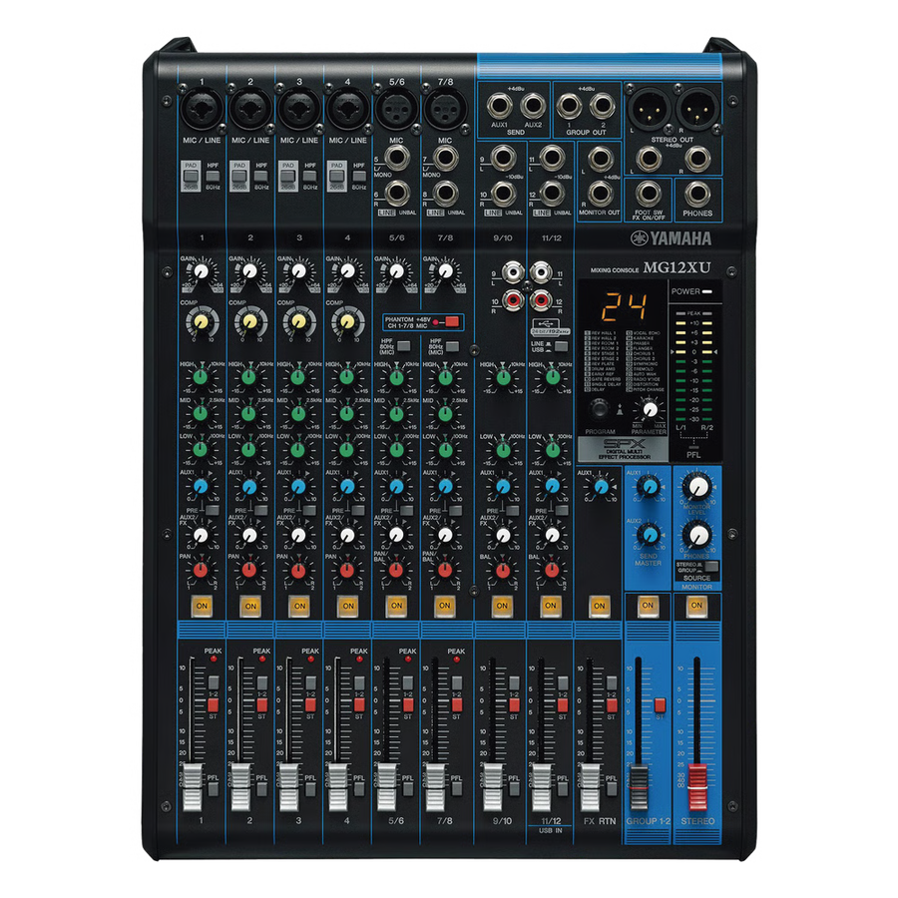Screen dimensions: 898x898
Task: Click the white RCA jack for input 9 L
Action: point(512,271)
